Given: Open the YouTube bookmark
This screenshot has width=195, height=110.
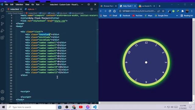Looking at the screenshot, I should click(x=137, y=16).
